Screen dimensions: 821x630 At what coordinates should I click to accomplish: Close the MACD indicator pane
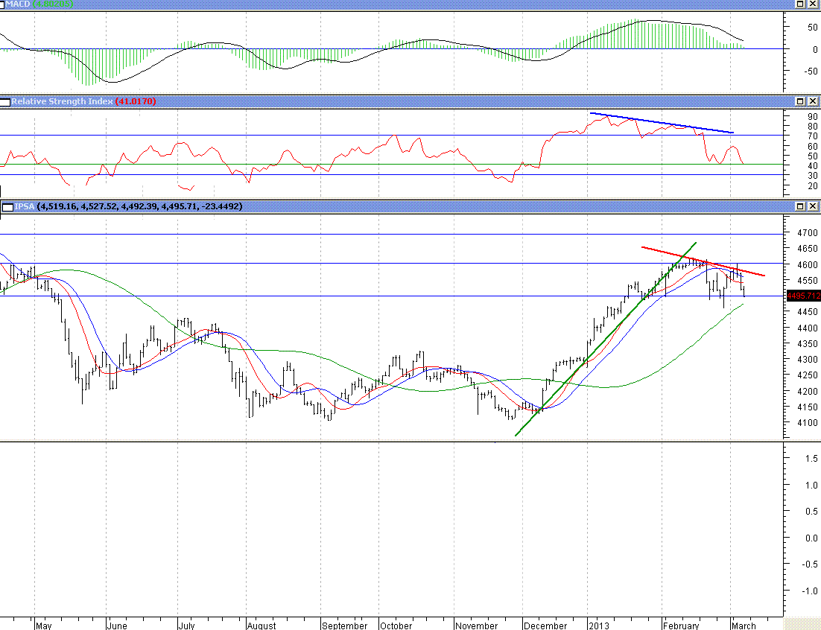click(x=813, y=4)
